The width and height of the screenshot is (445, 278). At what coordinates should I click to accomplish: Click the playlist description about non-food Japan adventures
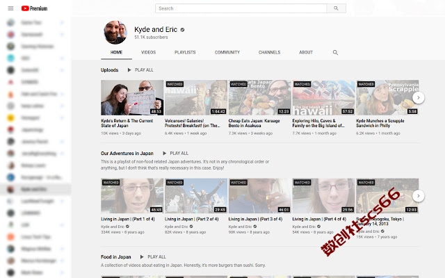click(185, 165)
